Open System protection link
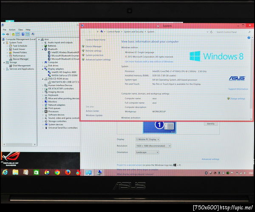 [x=94, y=55]
